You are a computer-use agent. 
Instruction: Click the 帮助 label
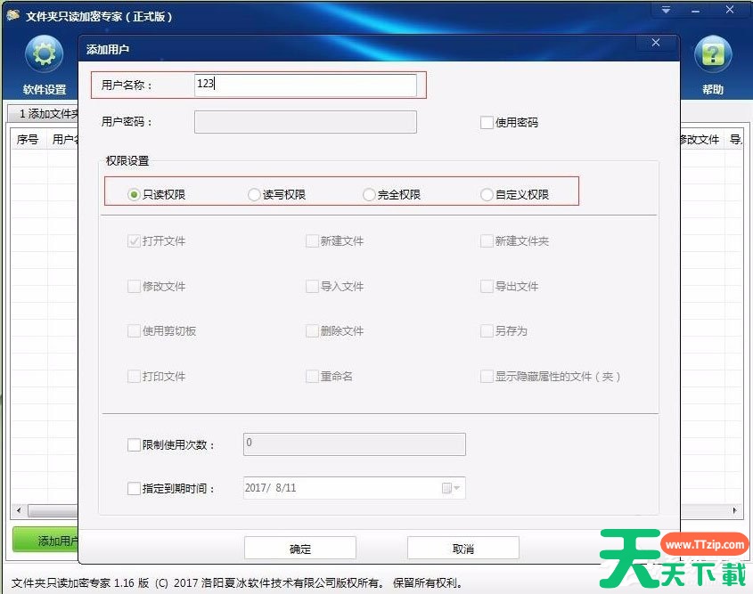[x=713, y=90]
